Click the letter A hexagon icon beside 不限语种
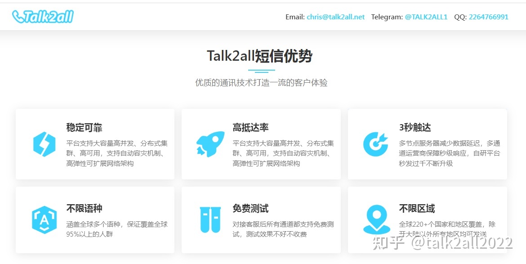 pyautogui.click(x=44, y=220)
